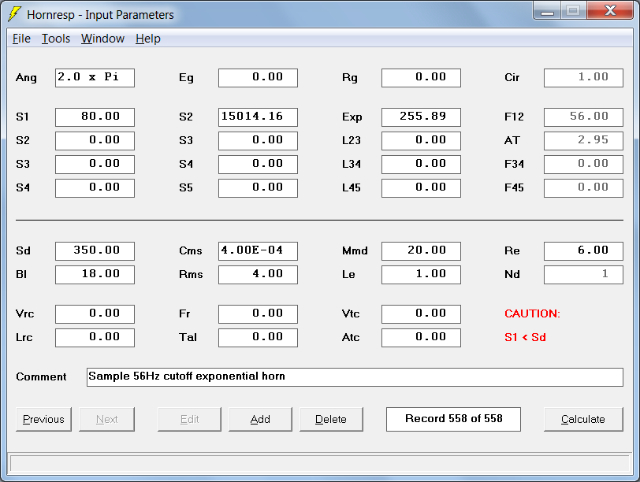
Task: Click the L34 length field
Action: point(421,165)
